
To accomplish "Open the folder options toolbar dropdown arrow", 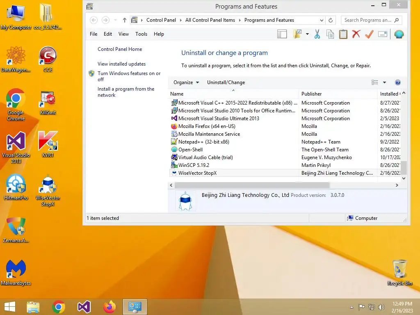I will click(307, 34).
